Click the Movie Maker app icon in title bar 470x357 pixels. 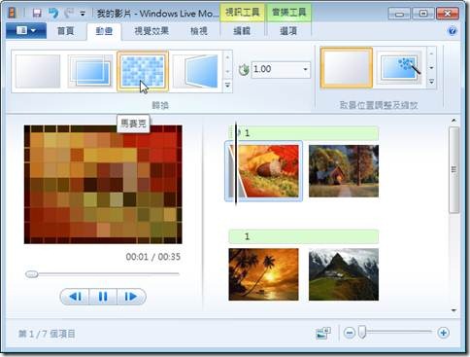[x=13, y=13]
